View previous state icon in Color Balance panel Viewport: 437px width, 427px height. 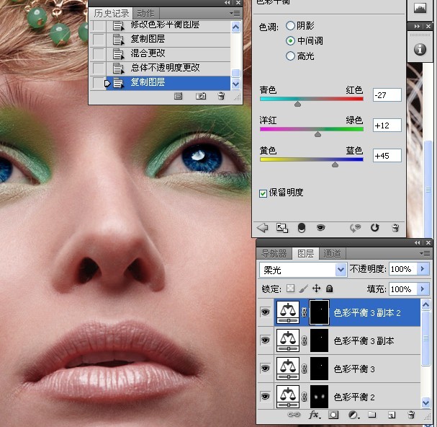[355, 228]
